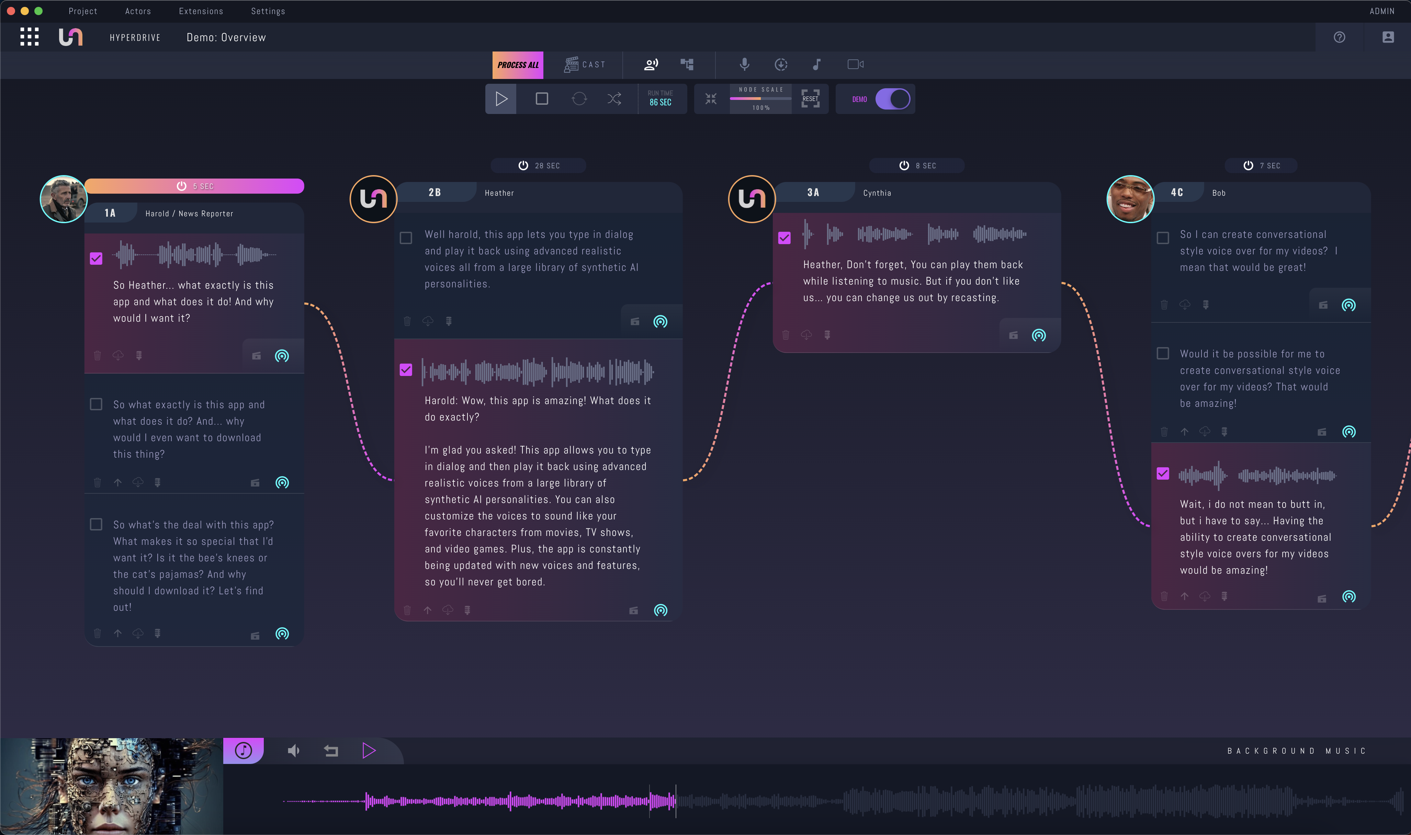The image size is (1411, 835).
Task: Select the speaking actor voice icon
Action: (x=651, y=65)
